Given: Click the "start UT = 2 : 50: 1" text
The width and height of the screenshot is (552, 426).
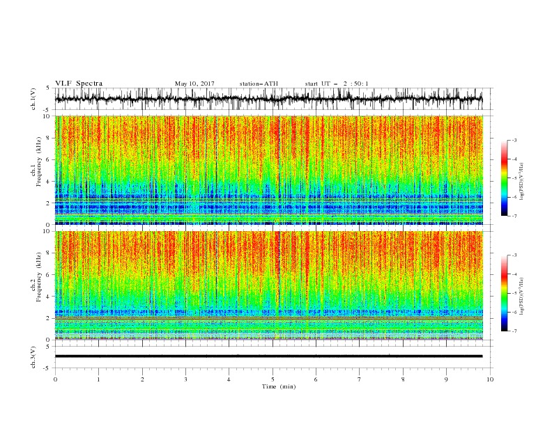Looking at the screenshot, I should click(337, 84).
